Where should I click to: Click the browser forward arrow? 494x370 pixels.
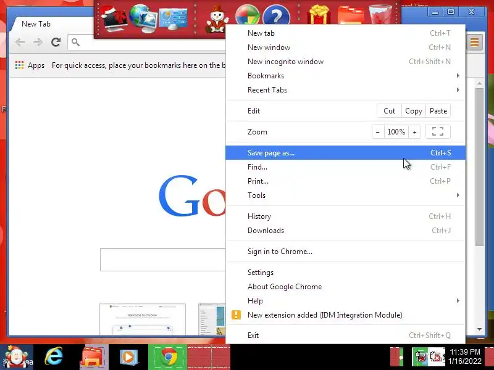click(x=38, y=42)
